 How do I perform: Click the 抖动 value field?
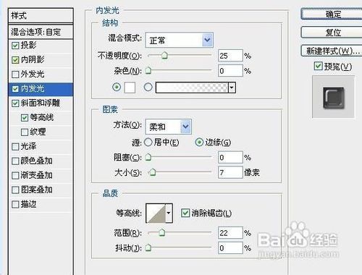(x=230, y=247)
